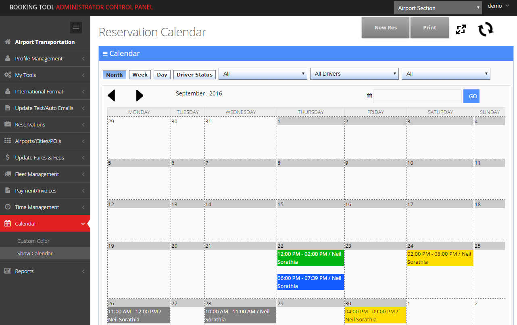Click the New Res button
The height and width of the screenshot is (325, 517).
click(x=385, y=27)
